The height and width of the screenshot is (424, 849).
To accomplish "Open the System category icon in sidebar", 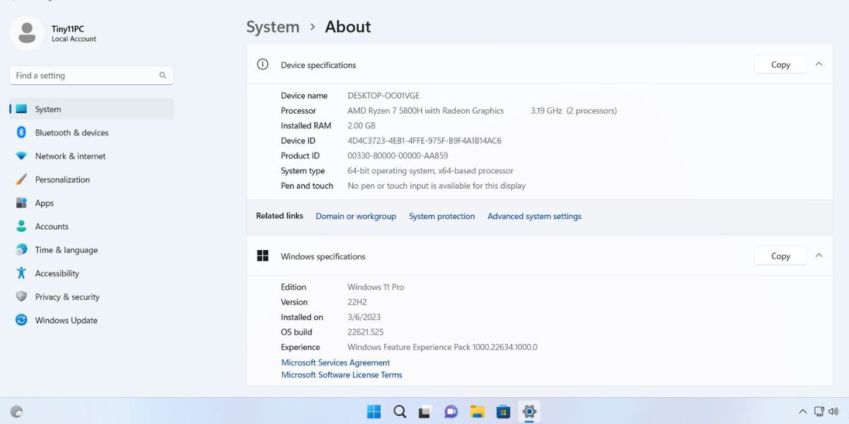I will (x=21, y=109).
